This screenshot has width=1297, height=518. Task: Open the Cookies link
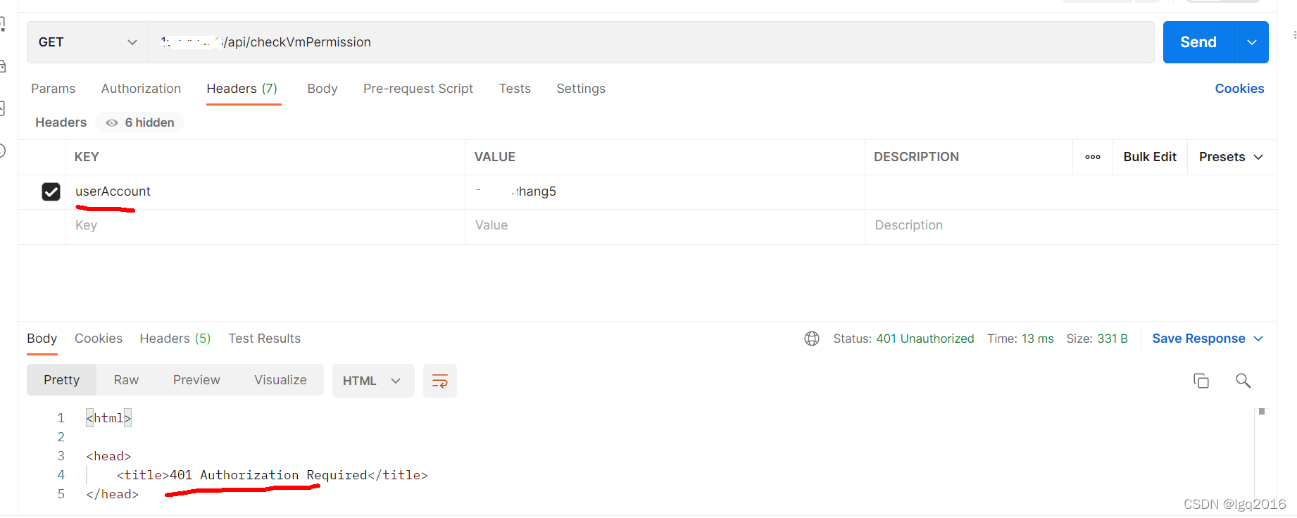pos(1239,89)
